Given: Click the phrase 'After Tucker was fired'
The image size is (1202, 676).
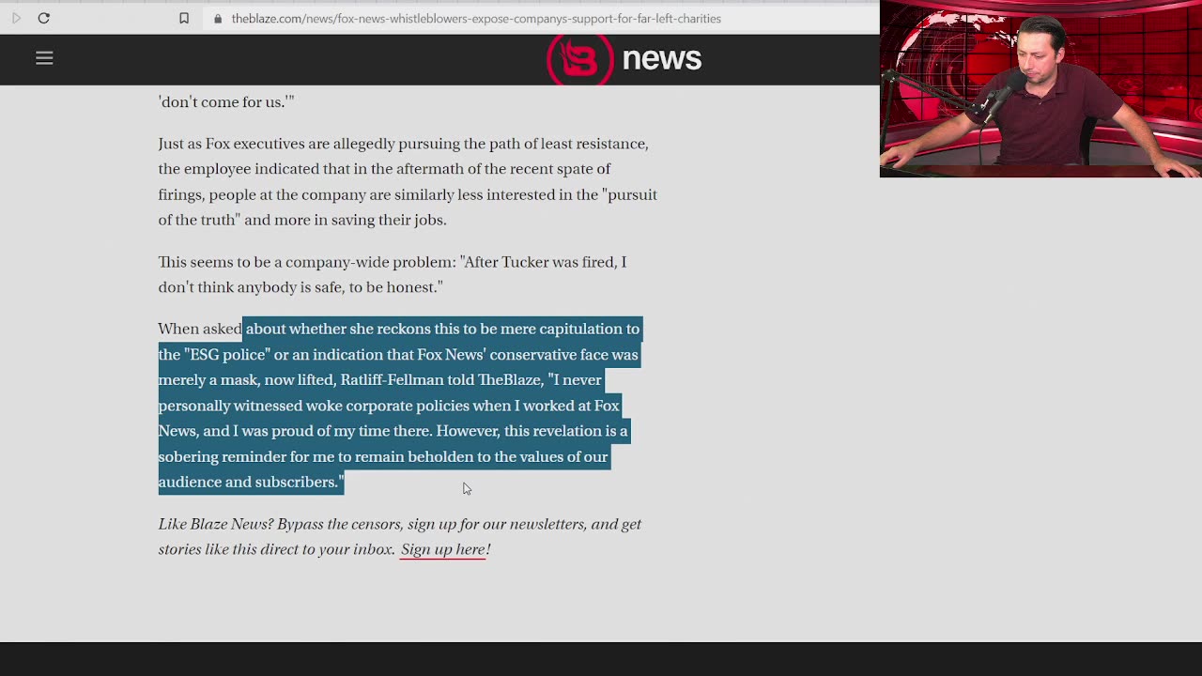Looking at the screenshot, I should [x=537, y=262].
